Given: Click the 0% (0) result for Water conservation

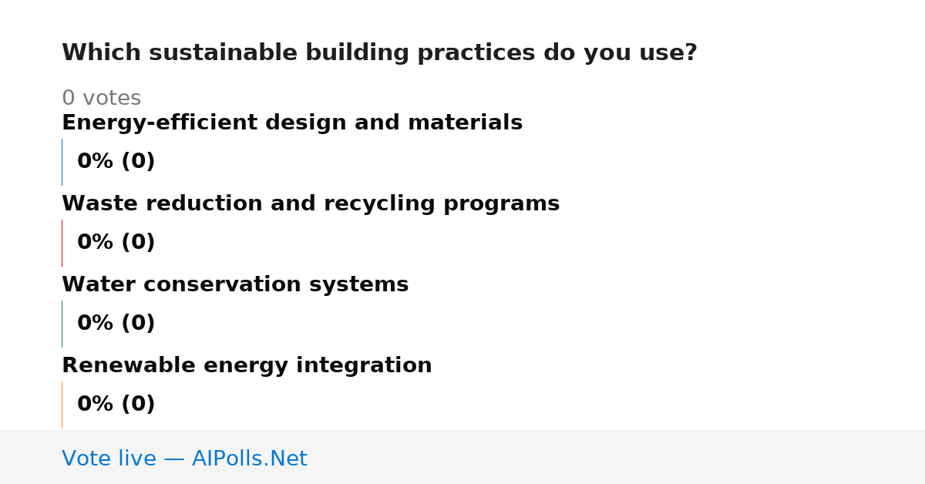Looking at the screenshot, I should coord(116,324).
